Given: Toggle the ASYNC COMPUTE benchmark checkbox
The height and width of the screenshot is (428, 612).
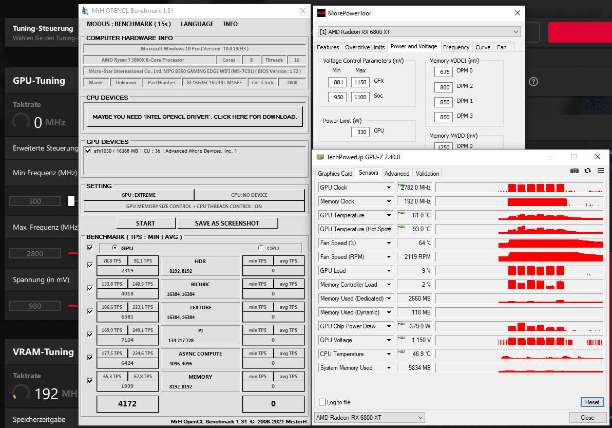Looking at the screenshot, I should click(90, 357).
